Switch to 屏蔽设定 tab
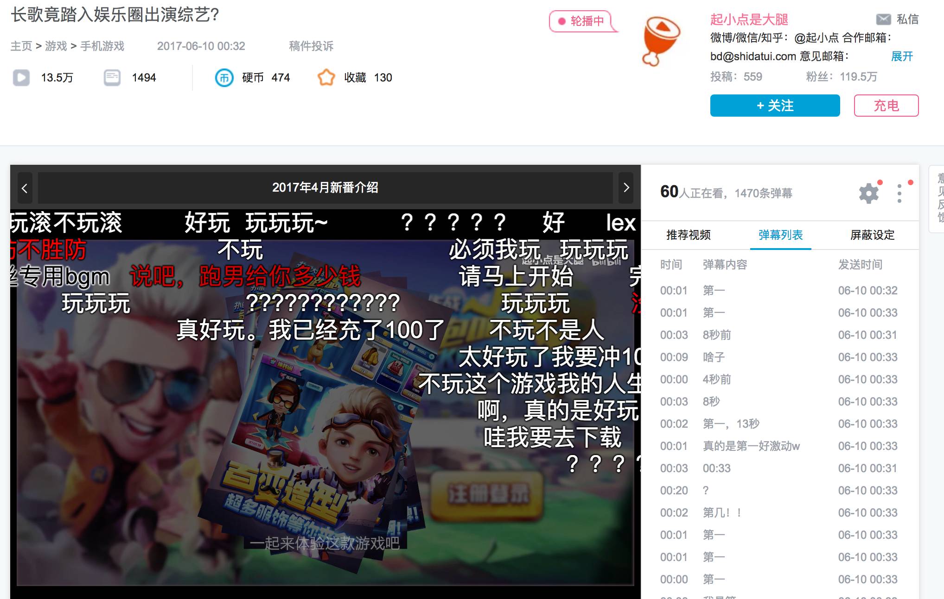Image resolution: width=944 pixels, height=599 pixels. [872, 235]
